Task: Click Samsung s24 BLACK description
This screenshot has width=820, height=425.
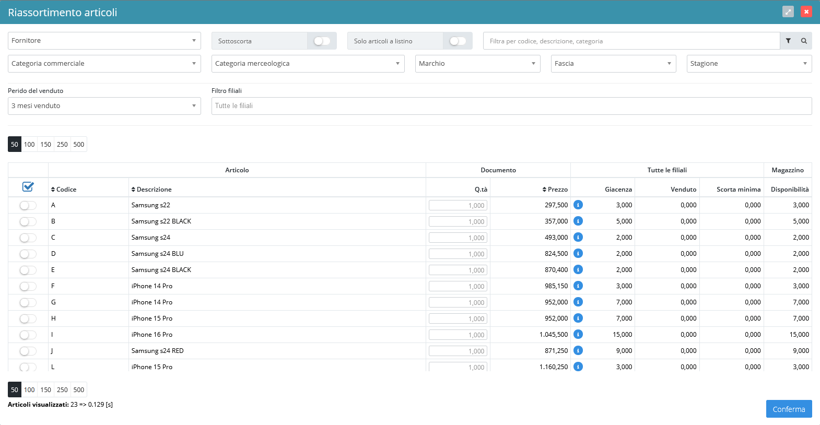Action: coord(161,270)
